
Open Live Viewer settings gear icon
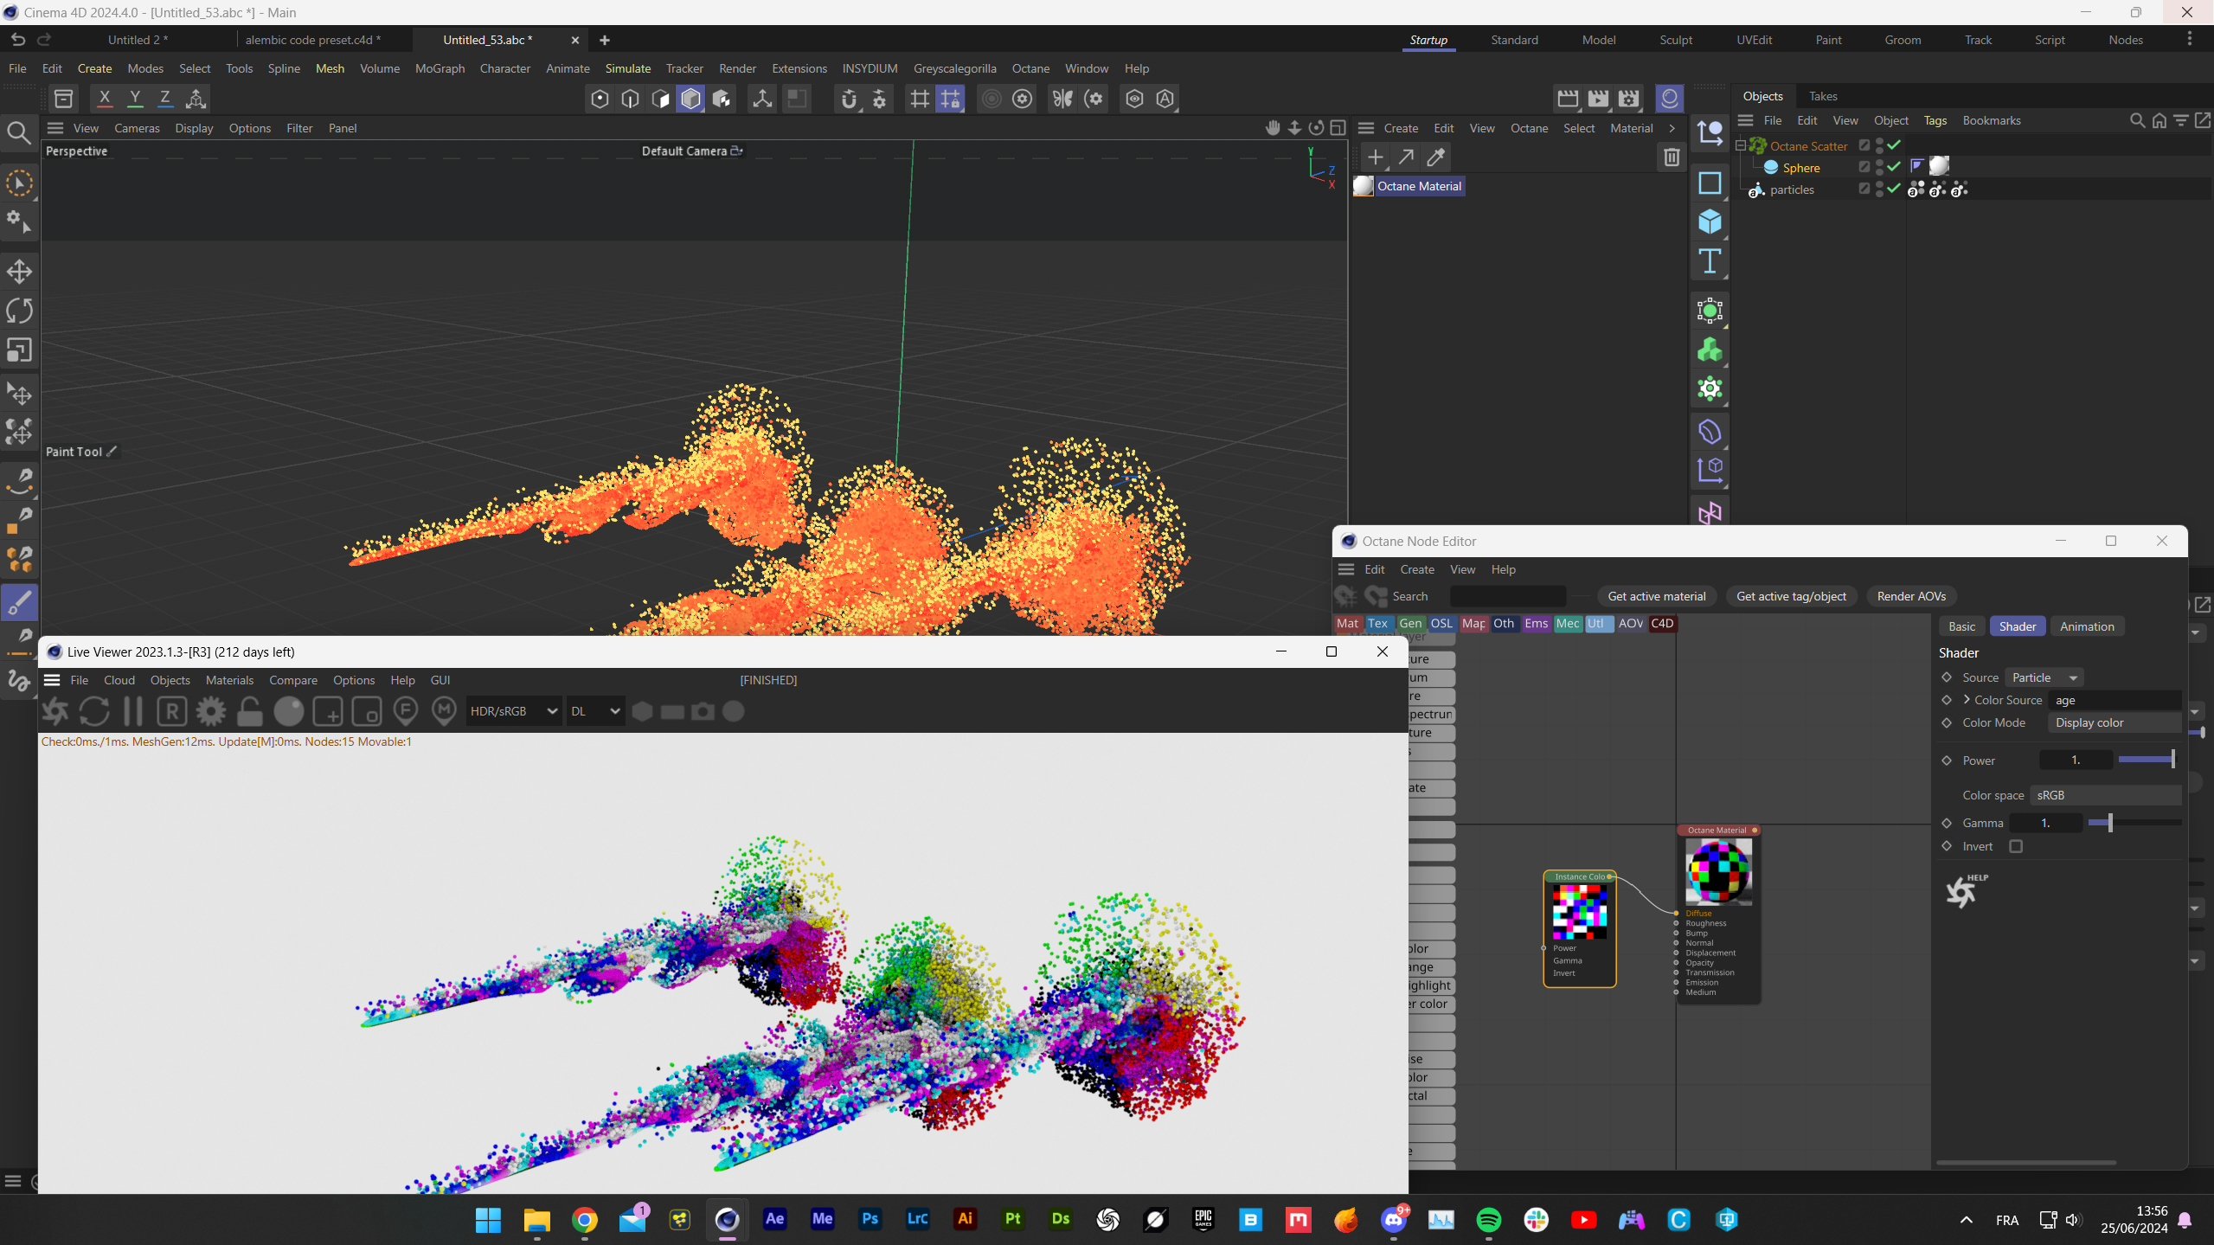pos(210,711)
